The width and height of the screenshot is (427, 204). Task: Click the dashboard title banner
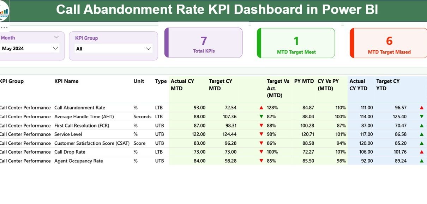click(217, 10)
